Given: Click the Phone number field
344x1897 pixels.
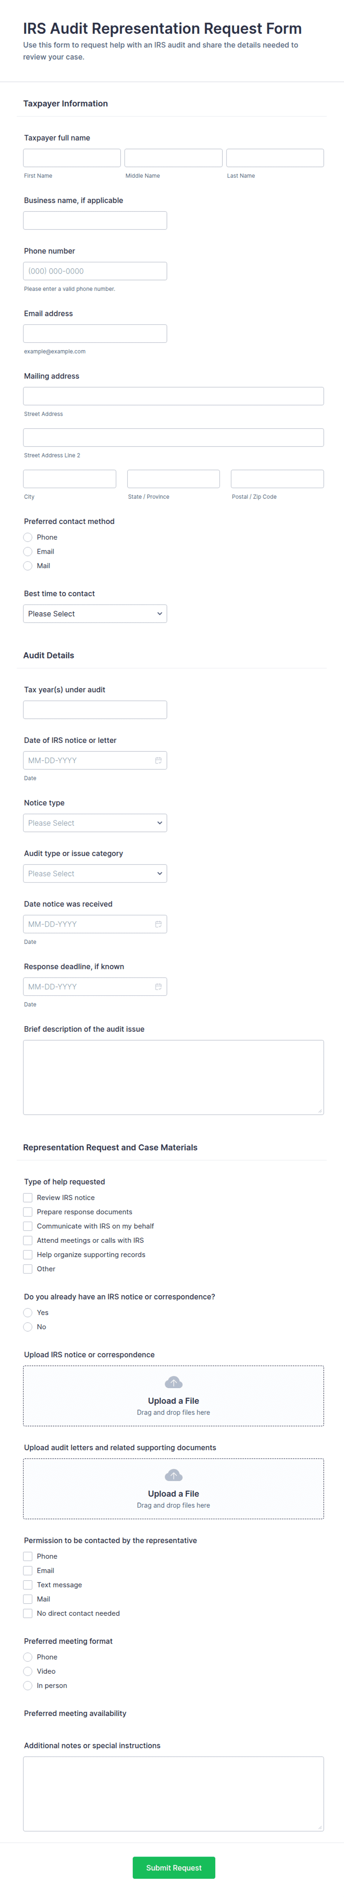Looking at the screenshot, I should (95, 271).
